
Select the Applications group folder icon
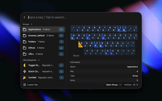(x=25, y=30)
